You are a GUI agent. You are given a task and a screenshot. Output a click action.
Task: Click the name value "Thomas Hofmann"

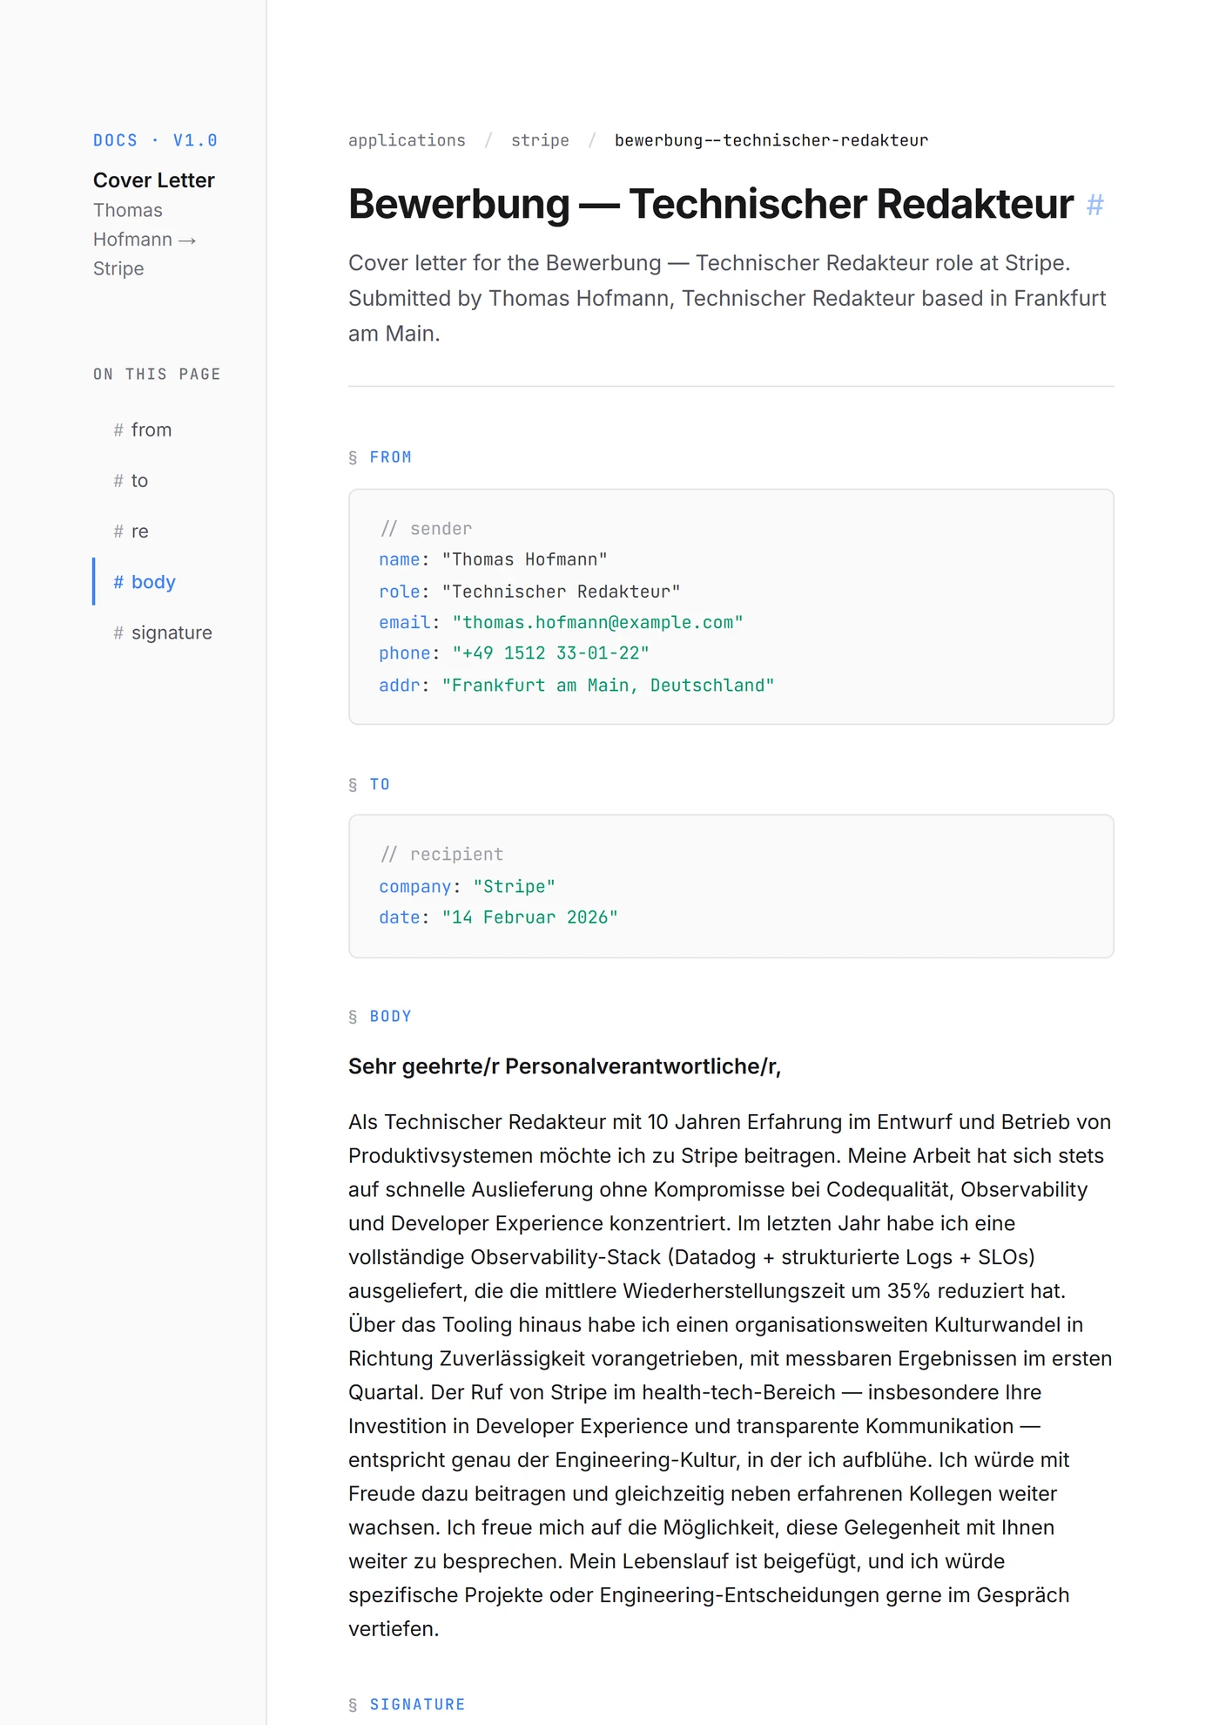tap(525, 559)
